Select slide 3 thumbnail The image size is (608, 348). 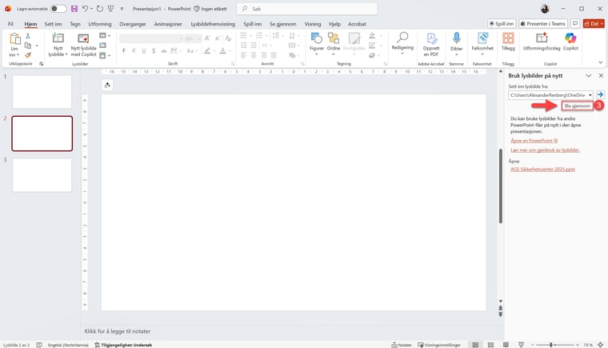click(x=42, y=175)
